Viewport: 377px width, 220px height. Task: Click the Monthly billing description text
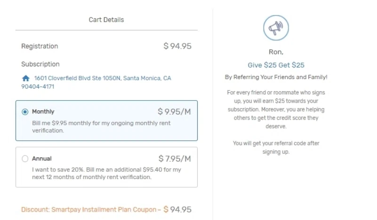[x=101, y=127]
